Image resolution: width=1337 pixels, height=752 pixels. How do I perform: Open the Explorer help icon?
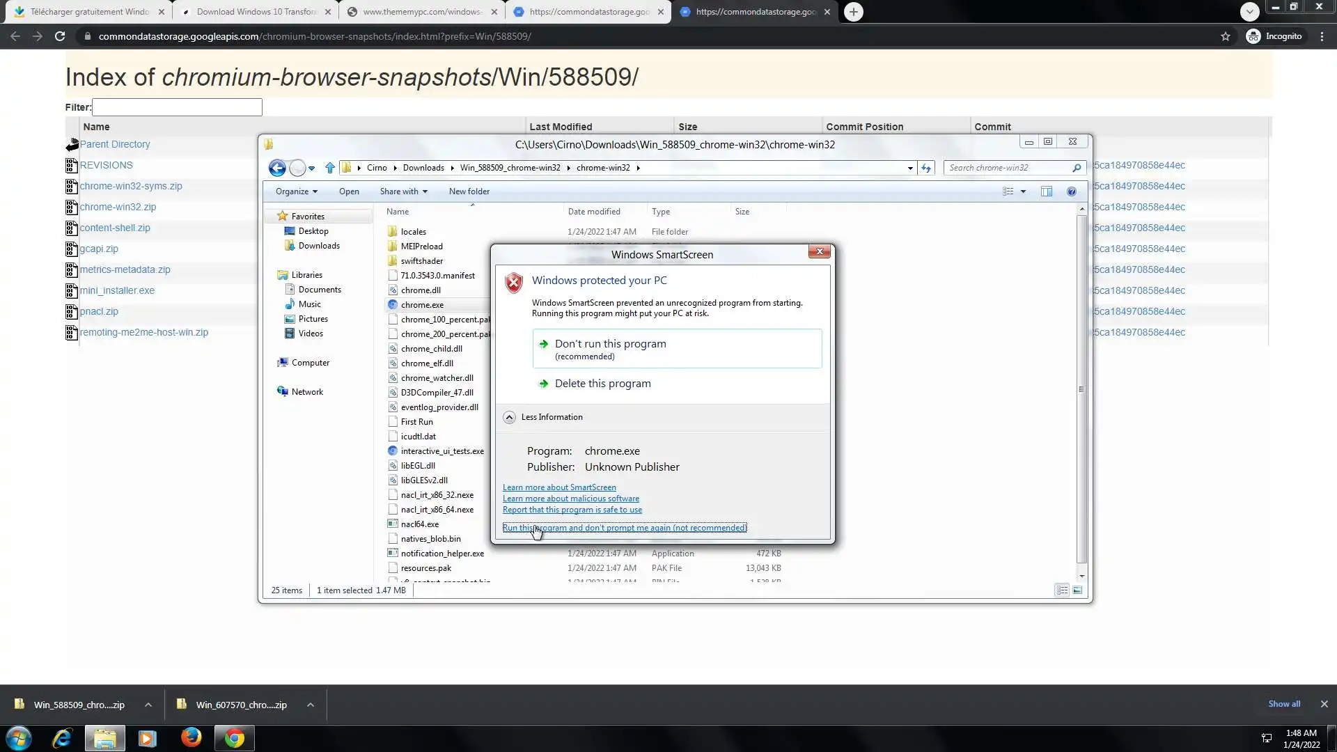tap(1072, 191)
